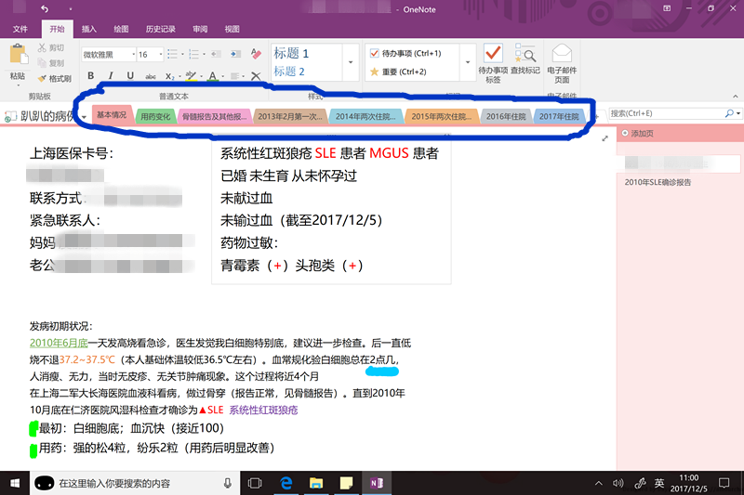Screen dimensions: 744x495
Task: Open Task View in taskbar
Action: [255, 483]
